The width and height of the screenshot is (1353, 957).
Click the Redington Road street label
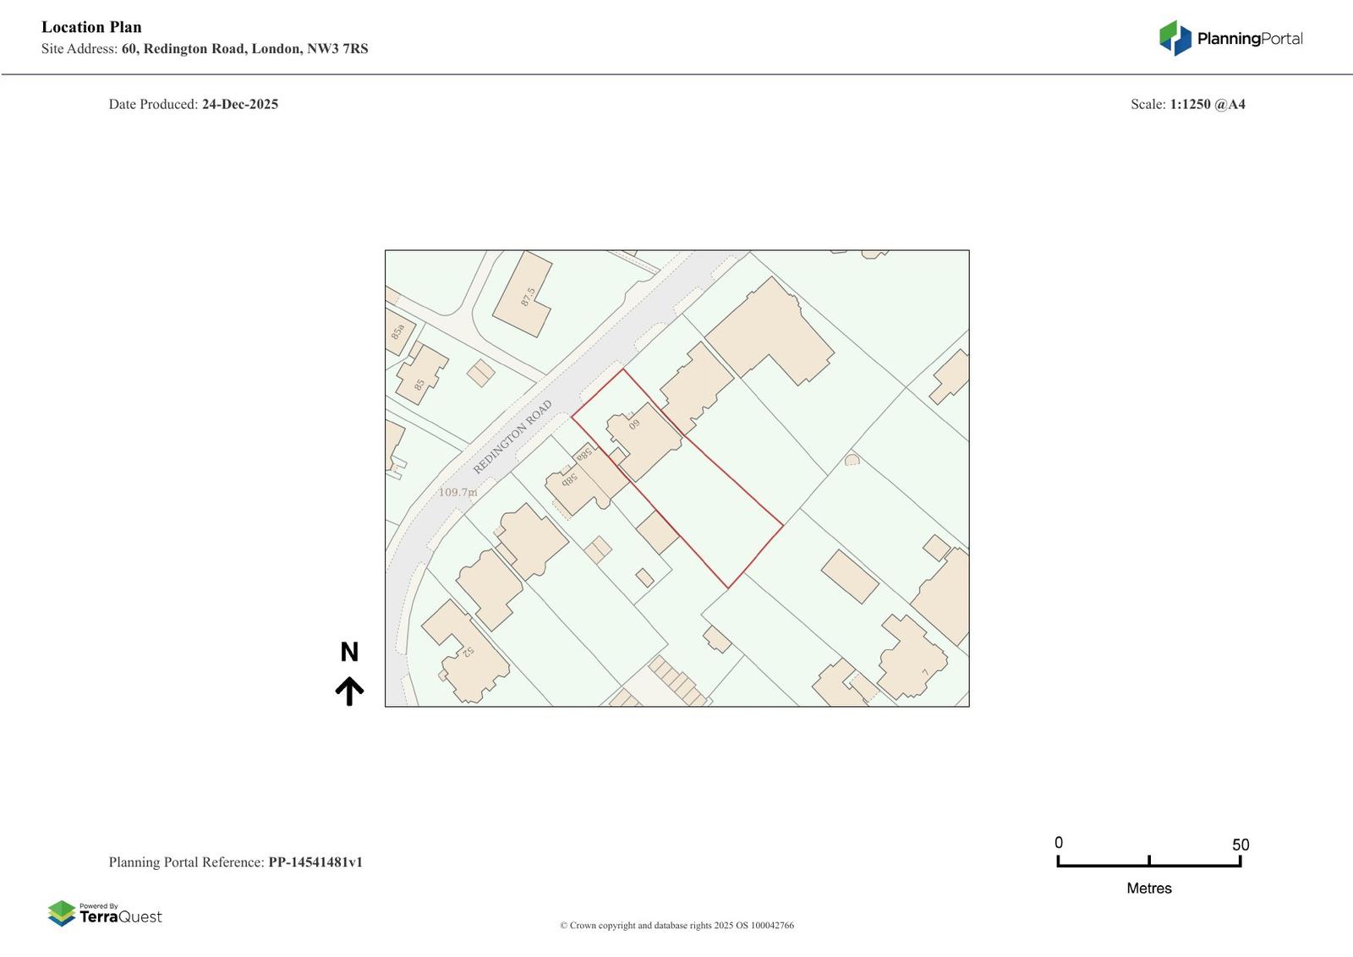coord(512,436)
